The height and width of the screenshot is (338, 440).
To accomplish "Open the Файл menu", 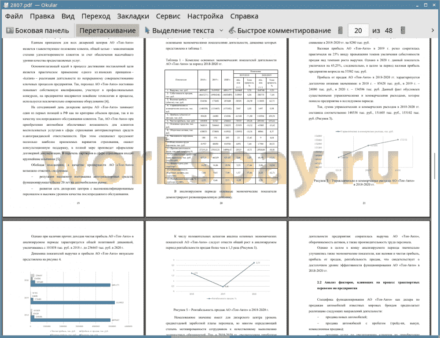I will point(14,16).
